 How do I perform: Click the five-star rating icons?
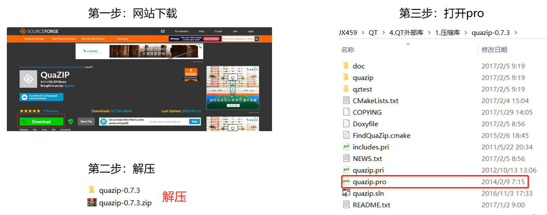click(30, 111)
